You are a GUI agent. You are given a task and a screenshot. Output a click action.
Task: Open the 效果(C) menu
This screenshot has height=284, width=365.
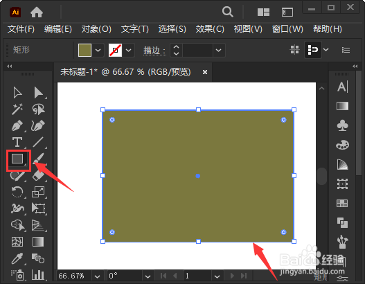[210, 29]
